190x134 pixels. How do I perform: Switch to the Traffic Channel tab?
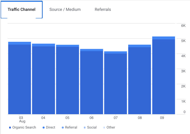pyautogui.click(x=21, y=10)
